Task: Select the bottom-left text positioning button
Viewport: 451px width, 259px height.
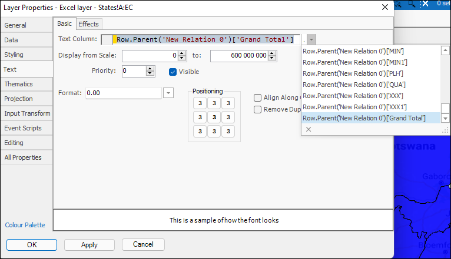Action: pos(200,132)
